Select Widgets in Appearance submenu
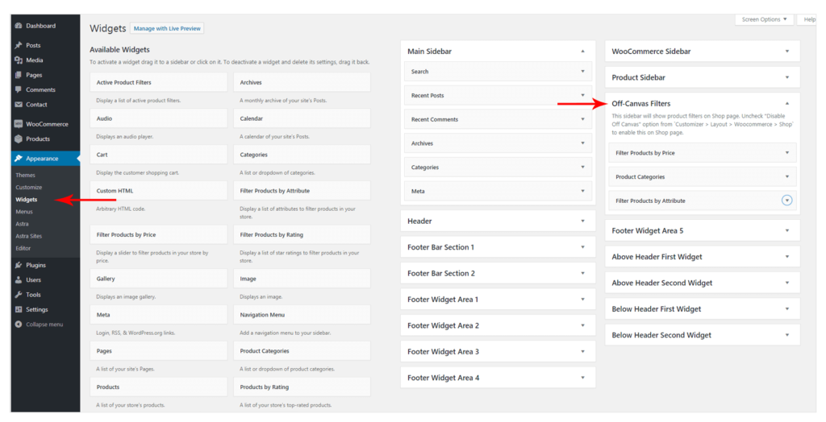Image resolution: width=826 pixels, height=422 pixels. 27,200
